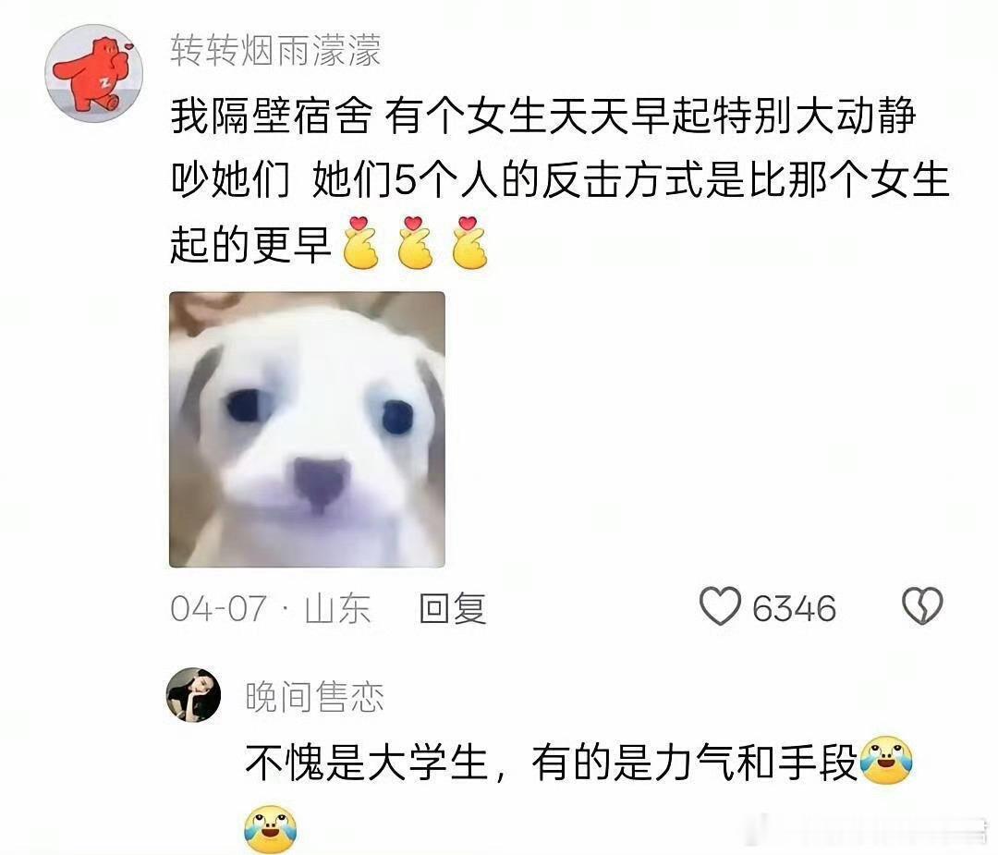Image resolution: width=998 pixels, height=855 pixels.
Task: Open 晚间售恋's profile photo avatar
Action: click(193, 694)
